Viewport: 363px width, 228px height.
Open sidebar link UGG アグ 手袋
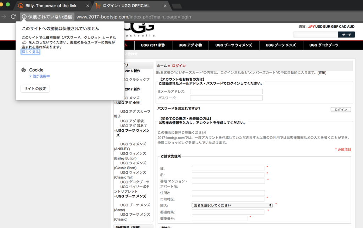pyautogui.click(x=132, y=121)
